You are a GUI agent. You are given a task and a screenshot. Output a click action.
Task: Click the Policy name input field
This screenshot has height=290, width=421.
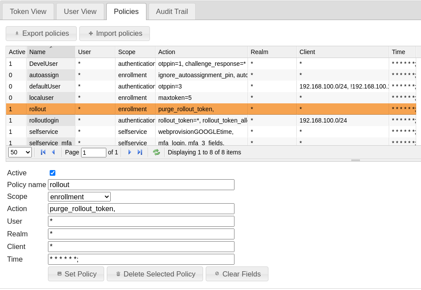pos(141,184)
